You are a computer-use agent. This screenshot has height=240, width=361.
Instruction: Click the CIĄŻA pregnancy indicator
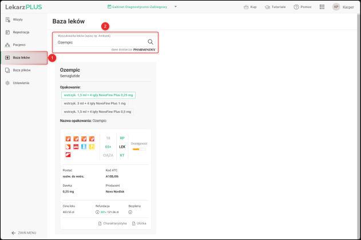coord(108,155)
